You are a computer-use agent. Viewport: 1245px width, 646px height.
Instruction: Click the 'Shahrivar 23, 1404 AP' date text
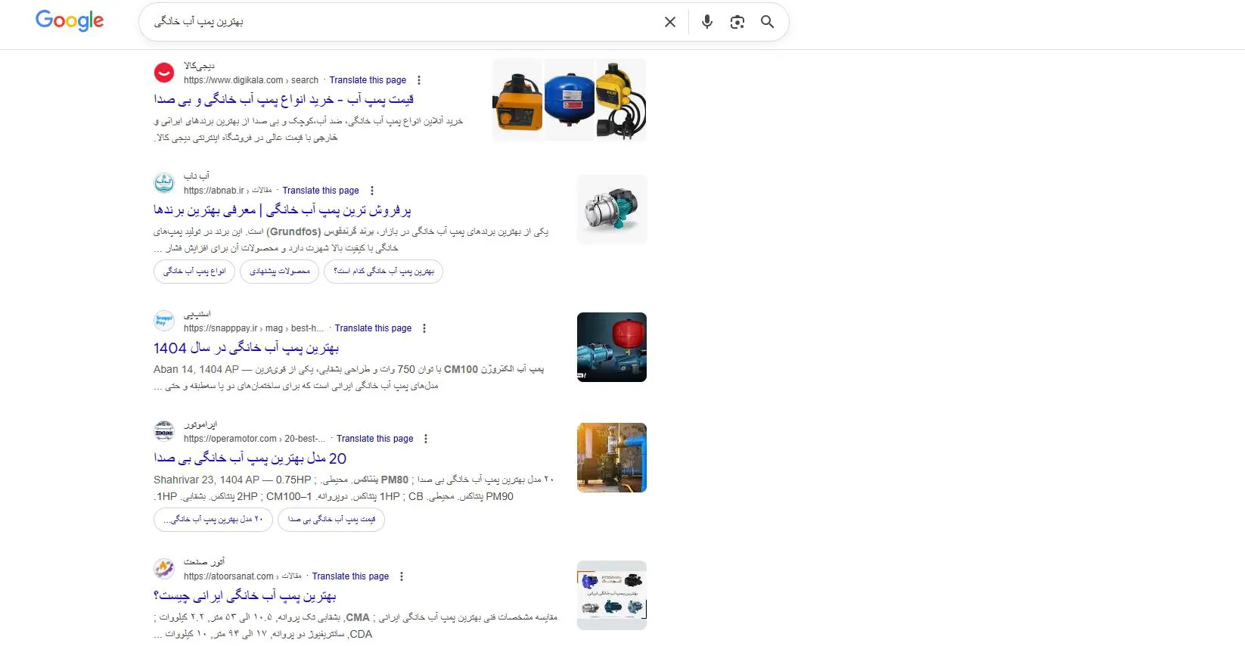coord(206,480)
